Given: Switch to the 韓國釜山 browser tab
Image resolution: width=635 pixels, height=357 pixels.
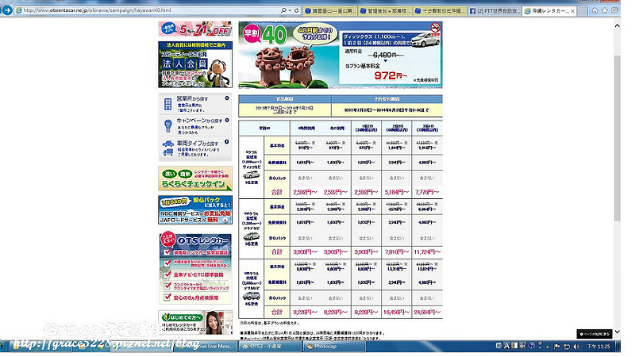Looking at the screenshot, I should [x=329, y=11].
